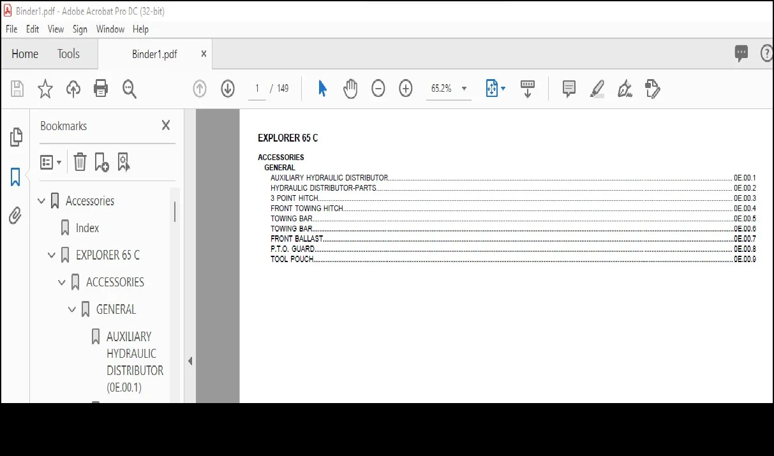Open the Help menu
Screen dimensions: 774x456
(140, 29)
